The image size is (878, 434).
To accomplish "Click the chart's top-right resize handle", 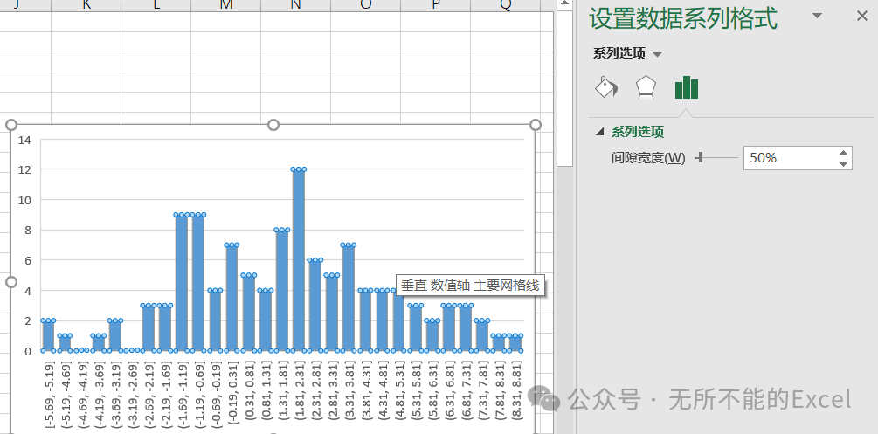I will click(536, 124).
